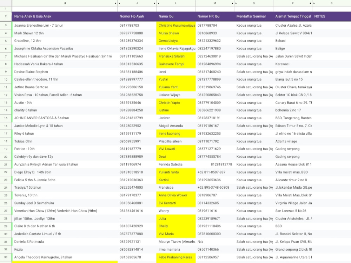
Task: Select column S header
Action: pyautogui.click(x=332, y=3)
